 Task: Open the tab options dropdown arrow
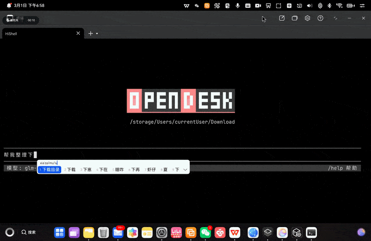[97, 34]
